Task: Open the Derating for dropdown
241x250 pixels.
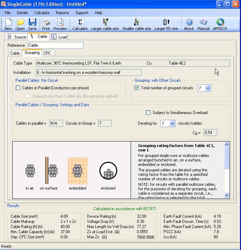Action: pyautogui.click(x=172, y=123)
